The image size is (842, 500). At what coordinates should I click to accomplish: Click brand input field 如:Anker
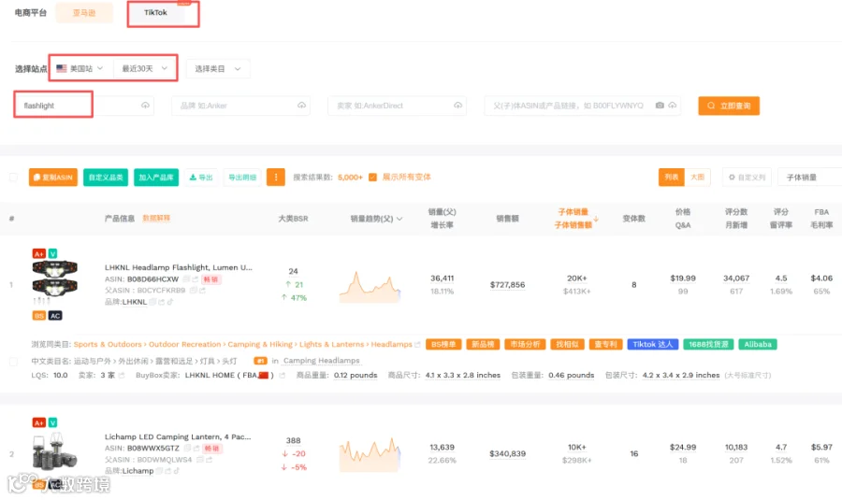coord(240,106)
